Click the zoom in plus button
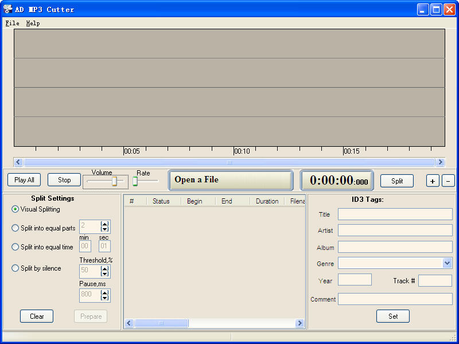The width and height of the screenshot is (459, 344). coord(433,181)
